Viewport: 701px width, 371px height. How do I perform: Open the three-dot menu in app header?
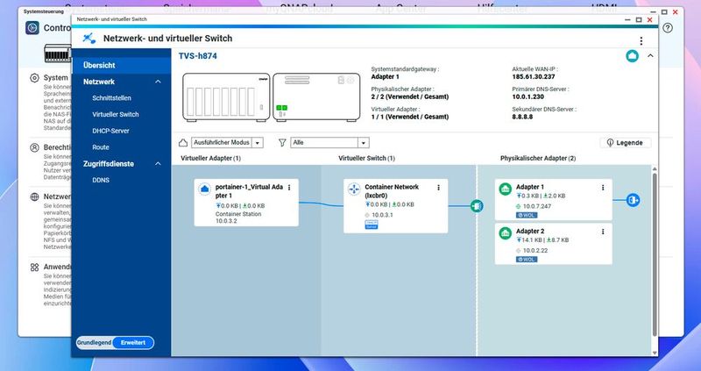(x=641, y=40)
